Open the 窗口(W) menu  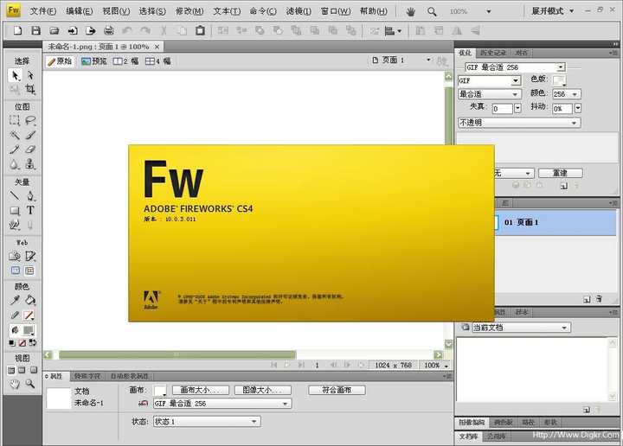click(x=336, y=11)
